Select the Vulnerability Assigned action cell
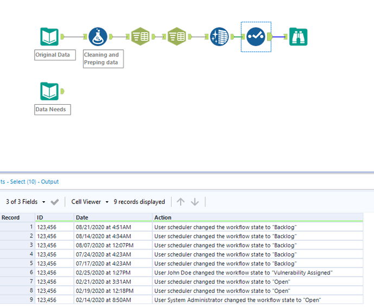The width and height of the screenshot is (374, 307). coord(243,273)
